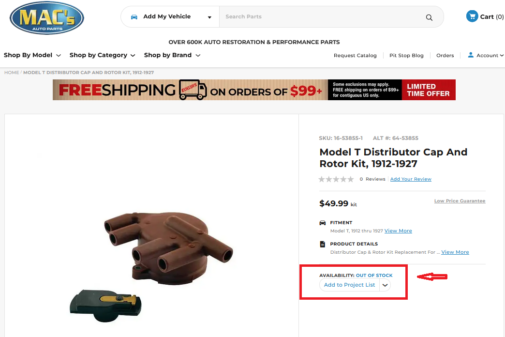Screen dimensions: 505x337
Task: Click the Product Details document icon
Action: (x=323, y=244)
